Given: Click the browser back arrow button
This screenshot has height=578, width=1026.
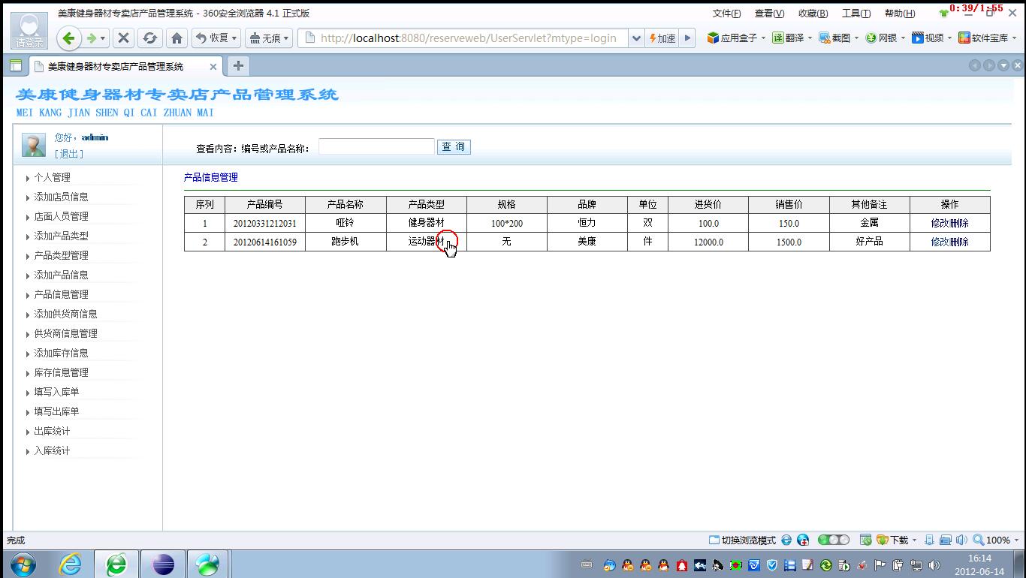Looking at the screenshot, I should (x=69, y=38).
